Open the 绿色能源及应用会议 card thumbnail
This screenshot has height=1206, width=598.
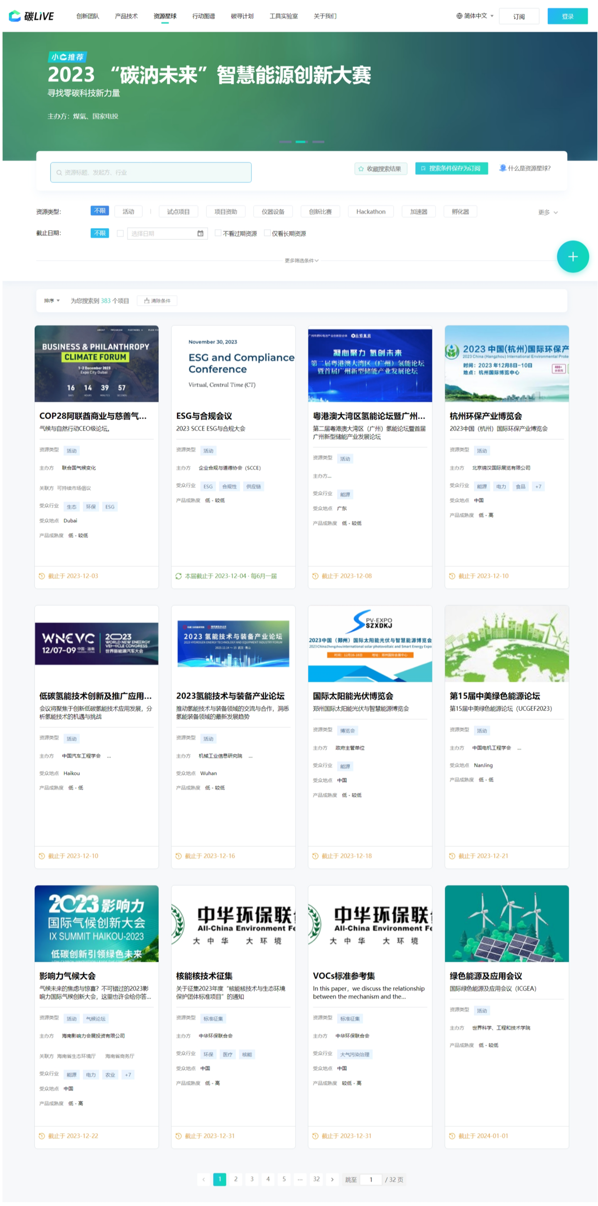507,924
